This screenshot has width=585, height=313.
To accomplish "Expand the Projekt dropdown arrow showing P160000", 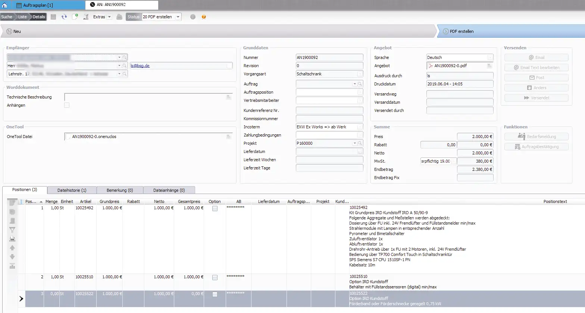I will 355,143.
